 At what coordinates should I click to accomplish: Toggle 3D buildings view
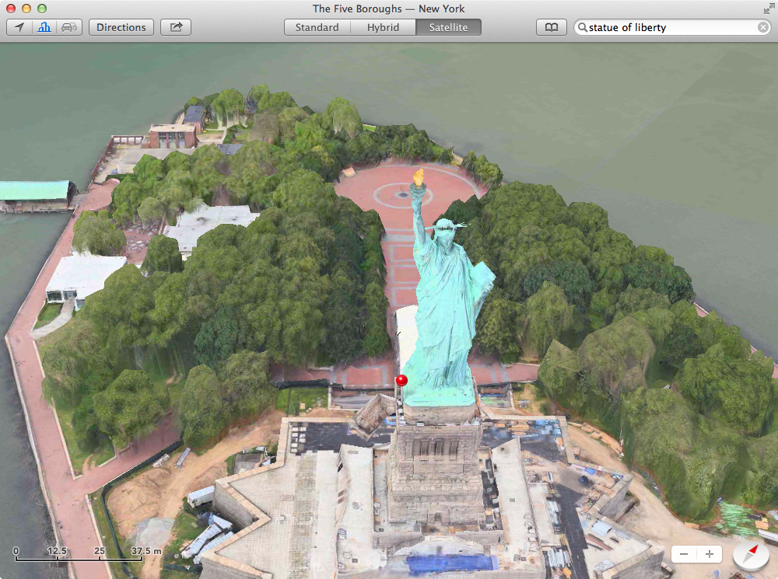[44, 27]
